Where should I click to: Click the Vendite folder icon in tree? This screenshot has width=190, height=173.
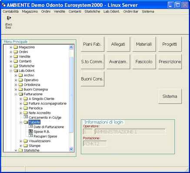[16, 57]
